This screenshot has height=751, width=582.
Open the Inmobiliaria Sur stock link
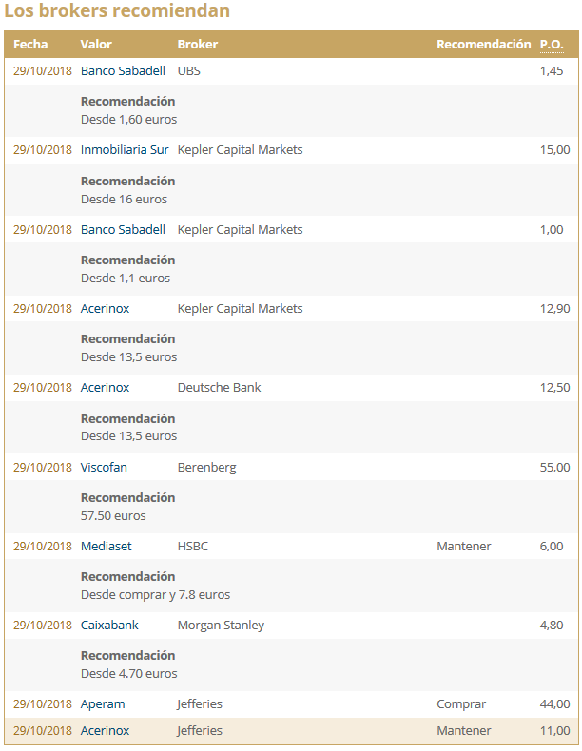(125, 150)
